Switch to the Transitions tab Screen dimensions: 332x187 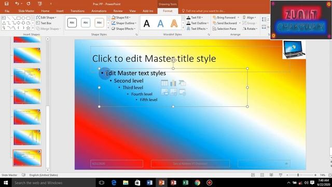(77, 11)
